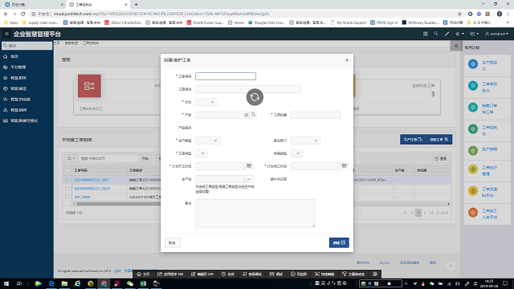Open the process type dropdown
Screen dimensions: 514x289
pyautogui.click(x=296, y=153)
